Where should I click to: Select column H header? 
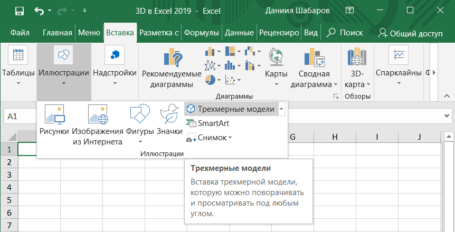[335, 137]
